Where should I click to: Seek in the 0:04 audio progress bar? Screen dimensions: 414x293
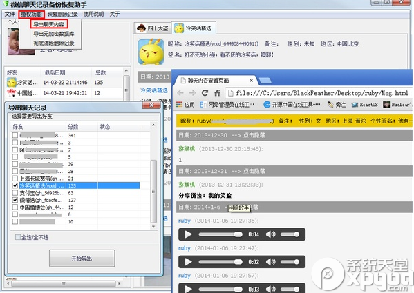(220, 234)
